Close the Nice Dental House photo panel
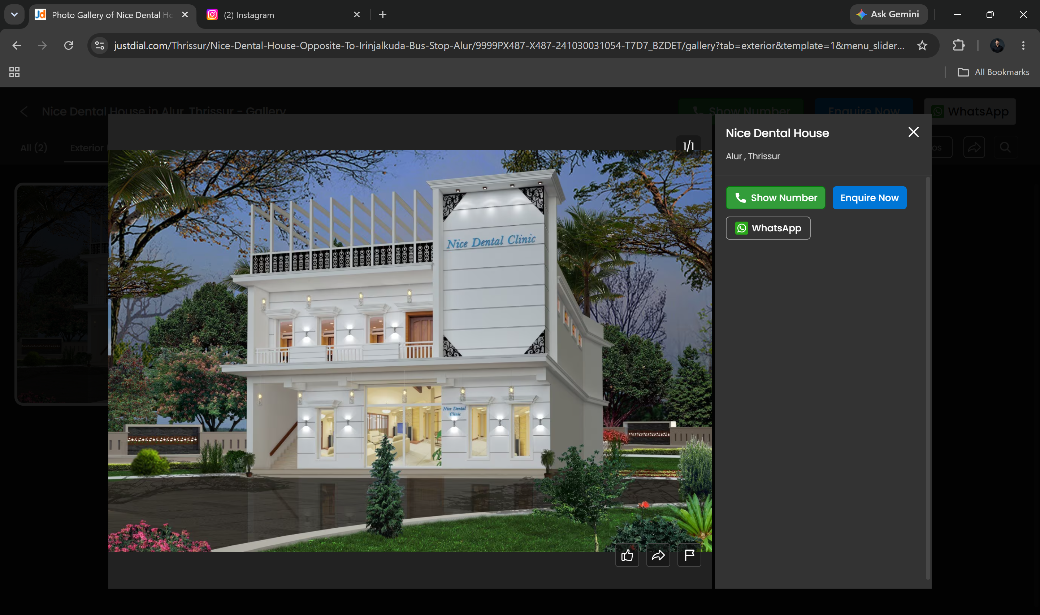Screen dimensions: 1040x615 [x=913, y=132]
